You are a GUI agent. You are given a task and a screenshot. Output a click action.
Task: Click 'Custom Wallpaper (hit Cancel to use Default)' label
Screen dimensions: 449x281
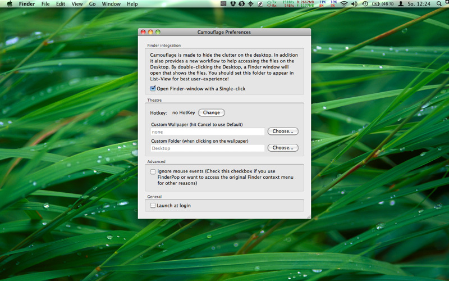tap(197, 124)
